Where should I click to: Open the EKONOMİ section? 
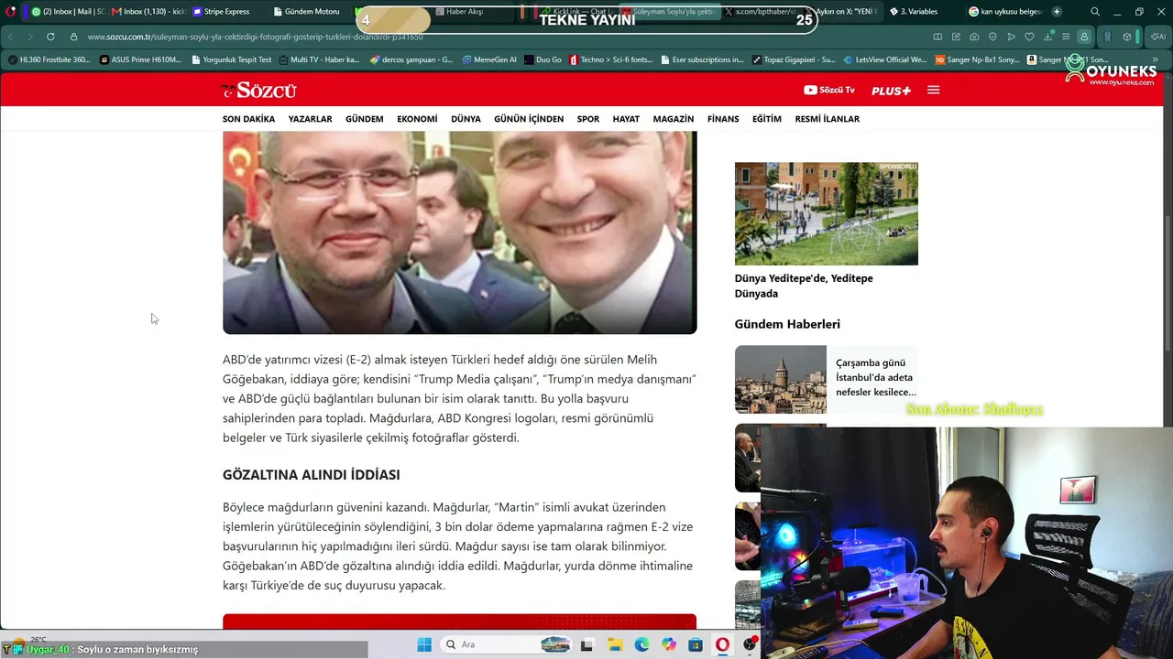[x=417, y=119]
